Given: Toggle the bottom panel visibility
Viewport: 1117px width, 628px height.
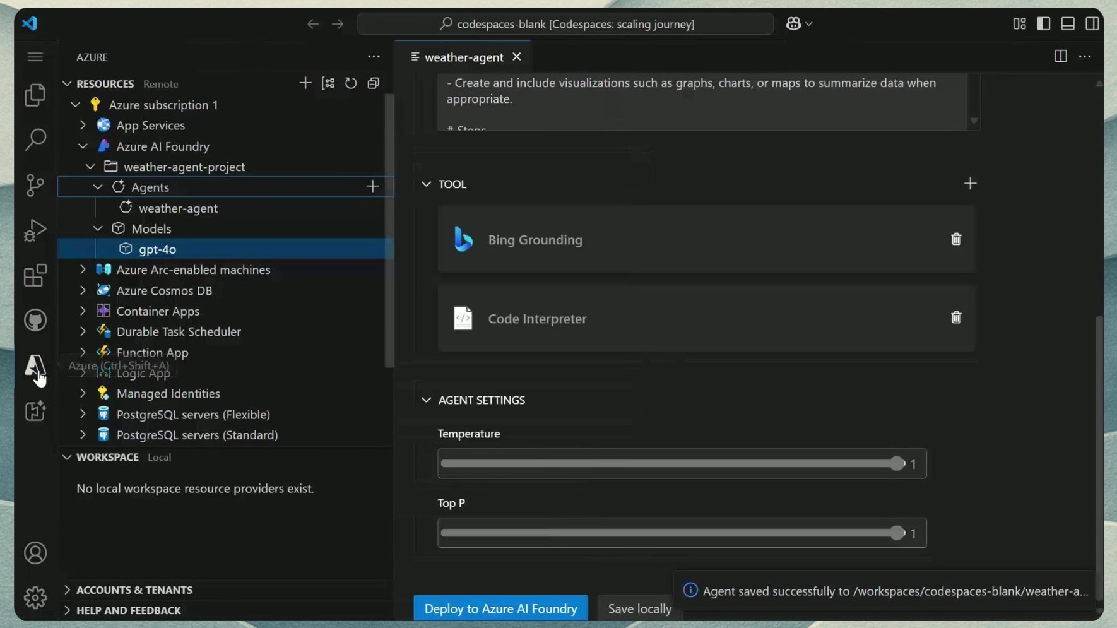Looking at the screenshot, I should pos(1068,24).
